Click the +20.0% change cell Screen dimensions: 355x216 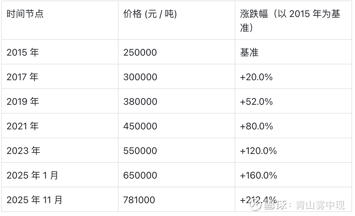256,77
